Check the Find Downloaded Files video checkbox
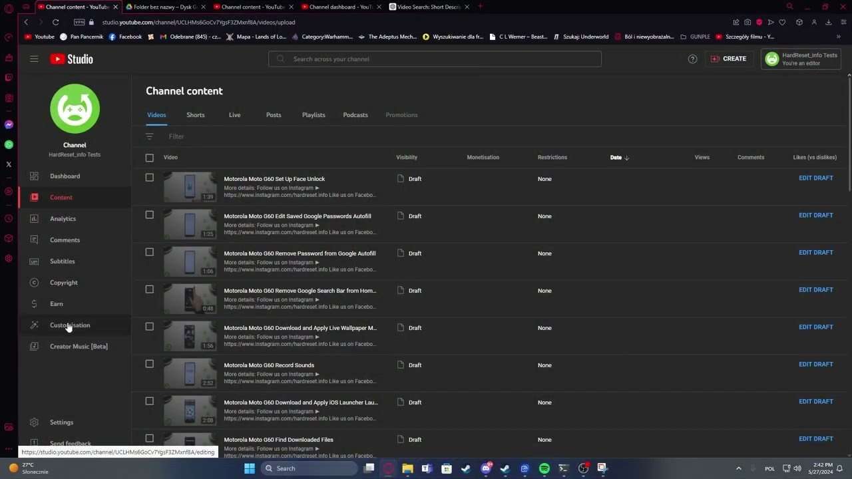The image size is (852, 479). [149, 438]
